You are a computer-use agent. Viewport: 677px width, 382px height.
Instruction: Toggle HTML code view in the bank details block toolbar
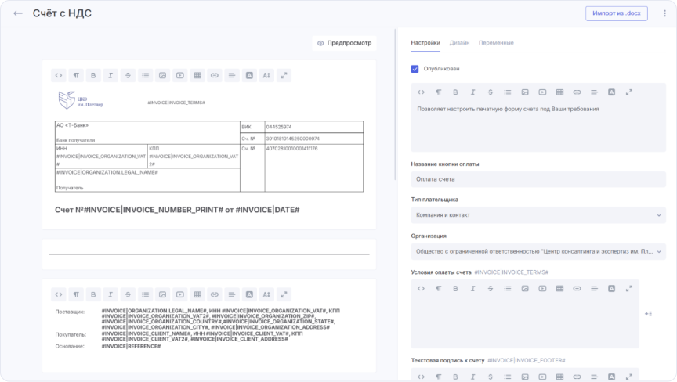pos(59,75)
